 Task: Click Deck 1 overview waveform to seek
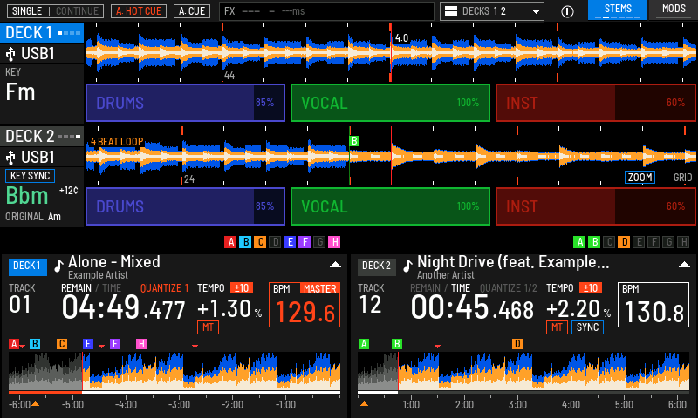[174, 371]
